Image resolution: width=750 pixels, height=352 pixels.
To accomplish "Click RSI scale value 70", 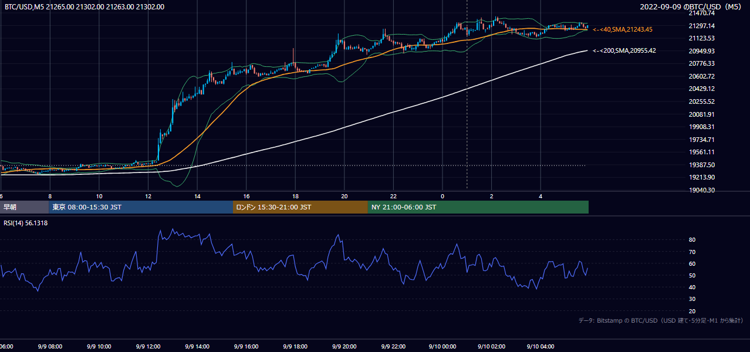I will tap(692, 252).
